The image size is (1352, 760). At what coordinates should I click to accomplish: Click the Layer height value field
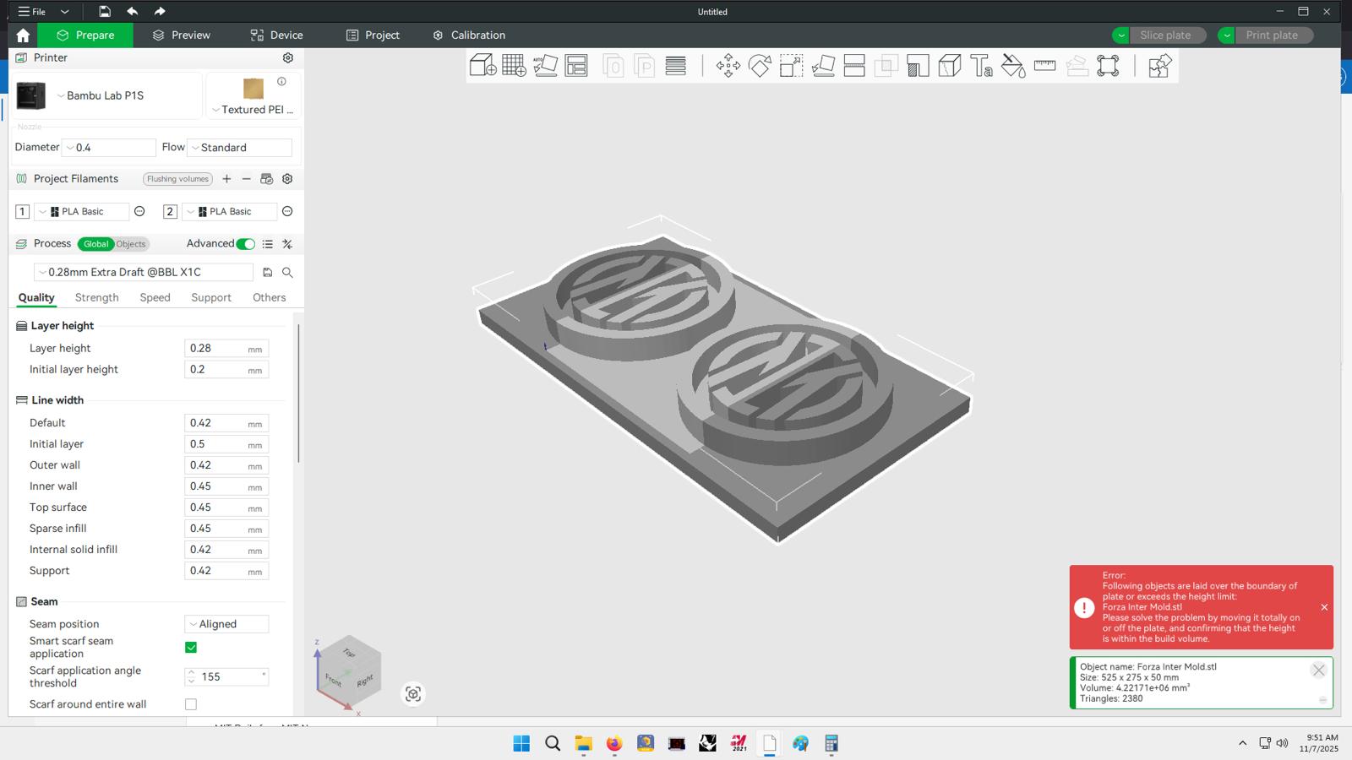point(215,348)
